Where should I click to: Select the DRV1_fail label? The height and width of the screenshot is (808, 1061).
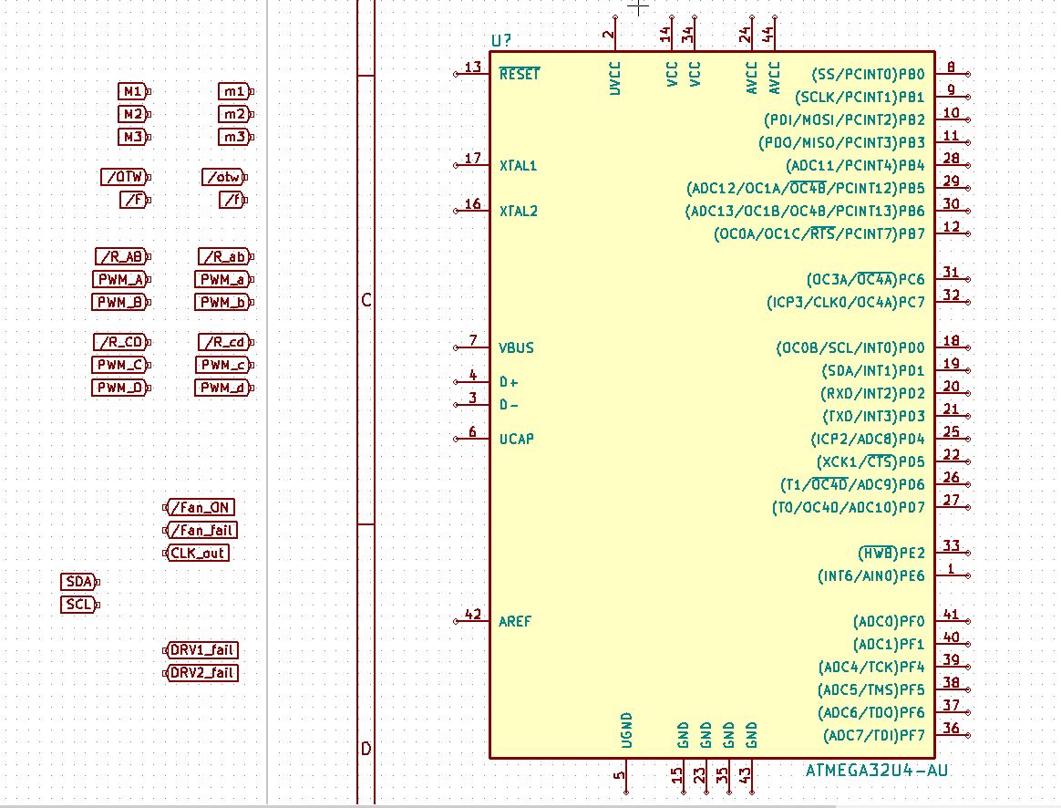coord(201,651)
